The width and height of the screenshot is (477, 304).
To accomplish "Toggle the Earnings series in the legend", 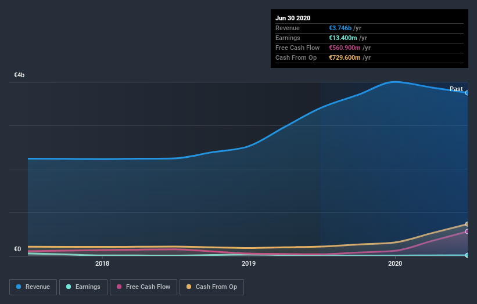I will click(x=83, y=287).
